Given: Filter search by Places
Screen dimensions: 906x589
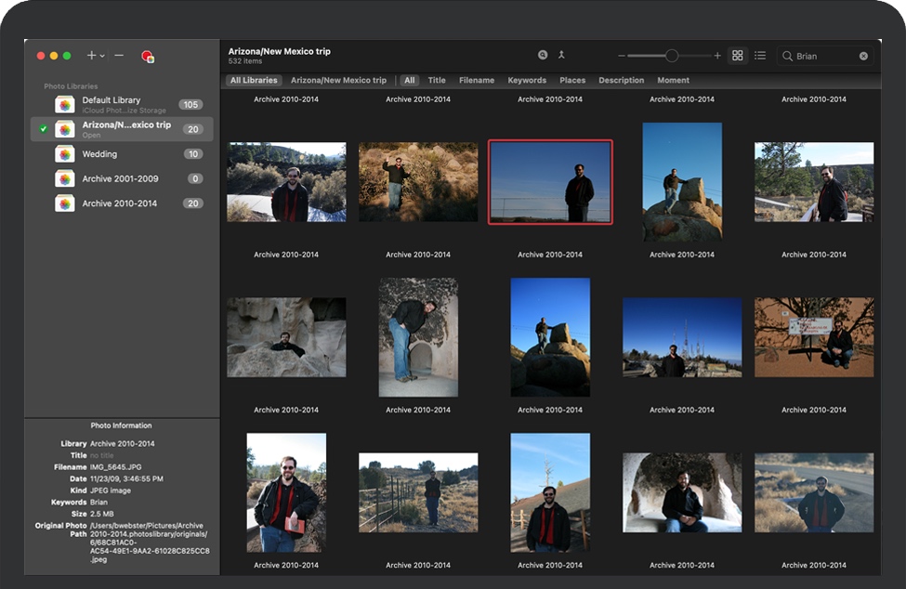Looking at the screenshot, I should point(572,81).
